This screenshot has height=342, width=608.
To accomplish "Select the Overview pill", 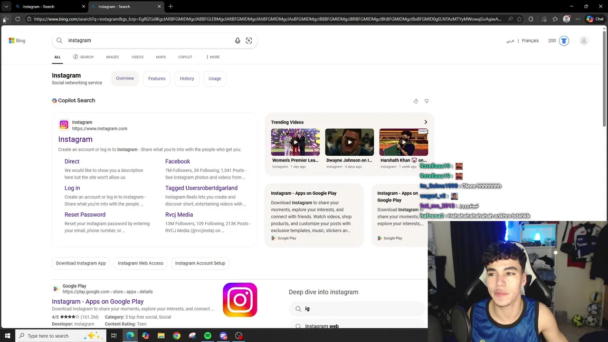I will tap(125, 78).
